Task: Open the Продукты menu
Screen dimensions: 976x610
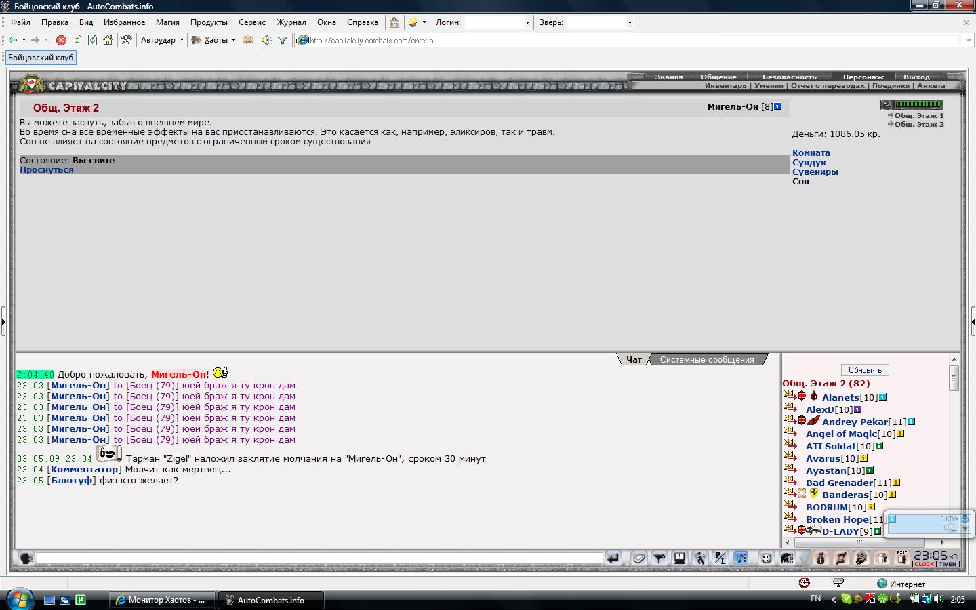Action: (x=209, y=22)
